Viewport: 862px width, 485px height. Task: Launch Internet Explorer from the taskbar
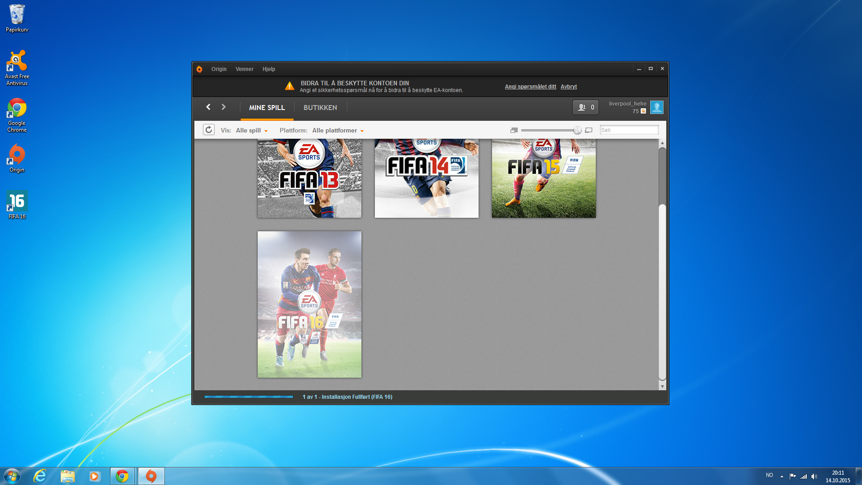(x=40, y=476)
